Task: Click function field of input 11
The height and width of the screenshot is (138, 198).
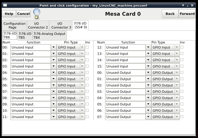Action: (x=31, y=117)
